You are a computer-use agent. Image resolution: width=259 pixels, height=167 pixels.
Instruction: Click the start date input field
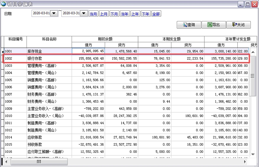(41, 13)
